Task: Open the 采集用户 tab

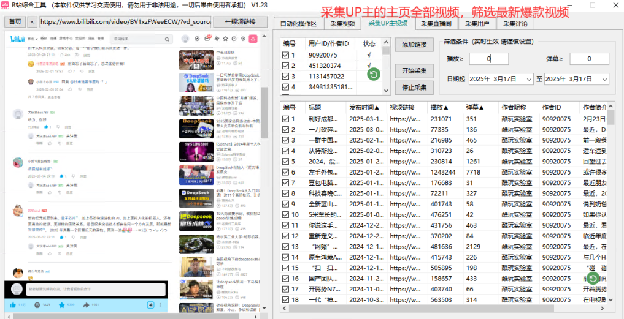Action: tap(477, 23)
